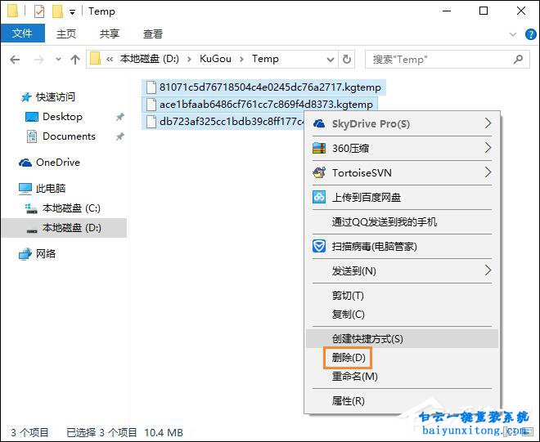
Task: Choose 重命名(M) from the context menu
Action: [402, 377]
